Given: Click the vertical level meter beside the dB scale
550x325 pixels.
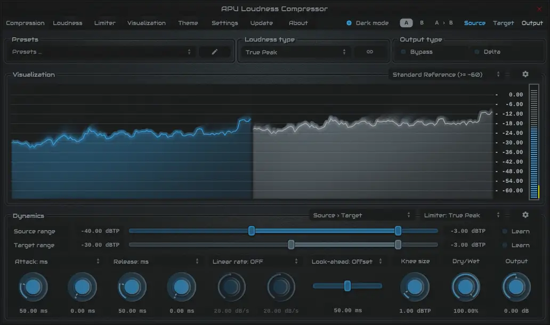Looking at the screenshot, I should pyautogui.click(x=534, y=142).
